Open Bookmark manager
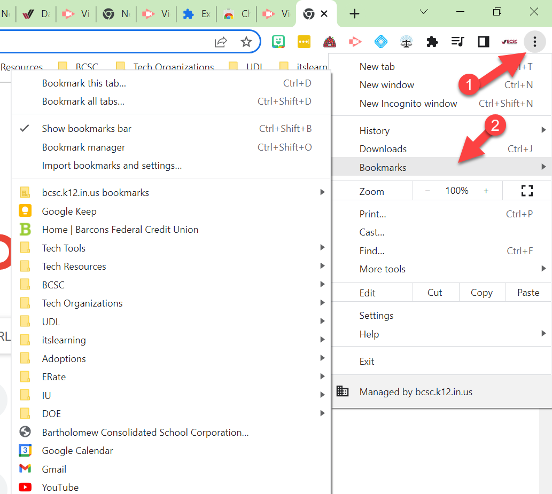Viewport: 552px width, 494px height. pyautogui.click(x=172, y=147)
